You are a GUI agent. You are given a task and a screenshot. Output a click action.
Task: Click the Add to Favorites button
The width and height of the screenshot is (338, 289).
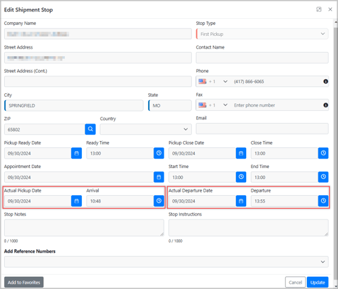[24, 282]
